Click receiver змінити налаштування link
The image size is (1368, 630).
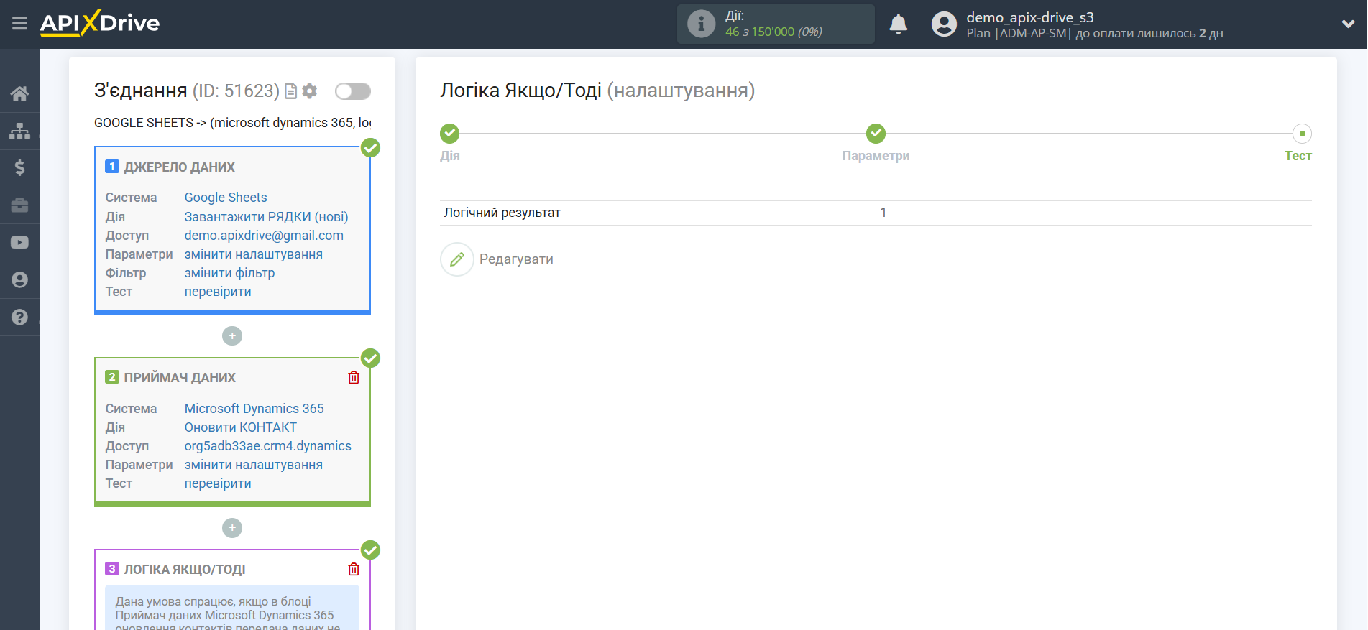(x=253, y=465)
